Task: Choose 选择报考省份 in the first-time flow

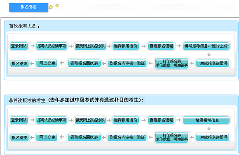Action: [125, 46]
